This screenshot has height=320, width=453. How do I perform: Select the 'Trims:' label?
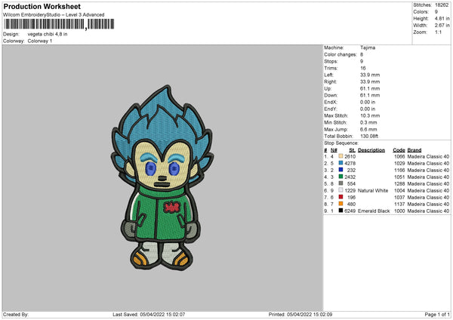[x=331, y=68]
